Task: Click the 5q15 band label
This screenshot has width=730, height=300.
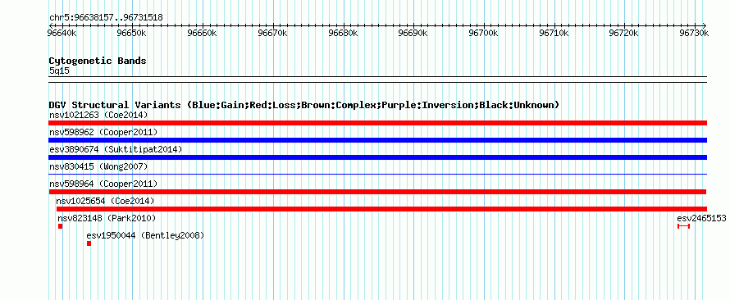Action: (x=59, y=70)
